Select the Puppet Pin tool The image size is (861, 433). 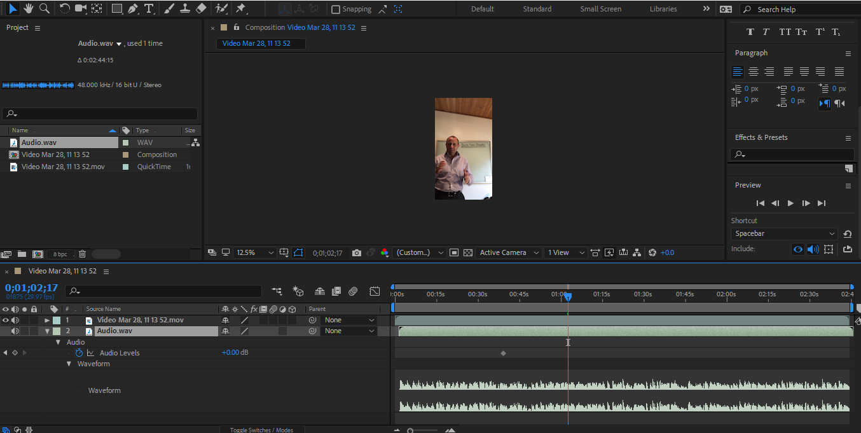point(240,8)
